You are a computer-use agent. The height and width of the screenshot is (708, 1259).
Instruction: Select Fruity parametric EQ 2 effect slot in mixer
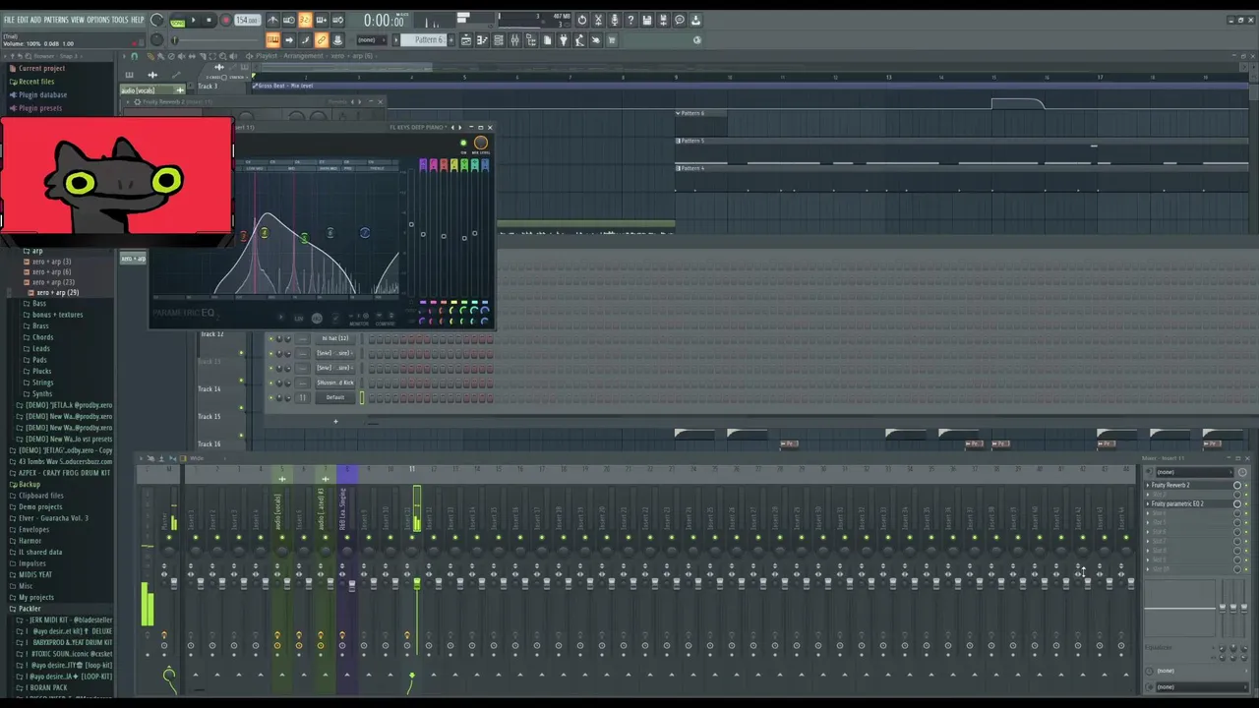coord(1189,503)
